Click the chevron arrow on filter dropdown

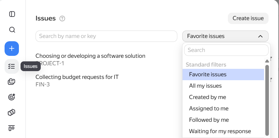point(260,36)
